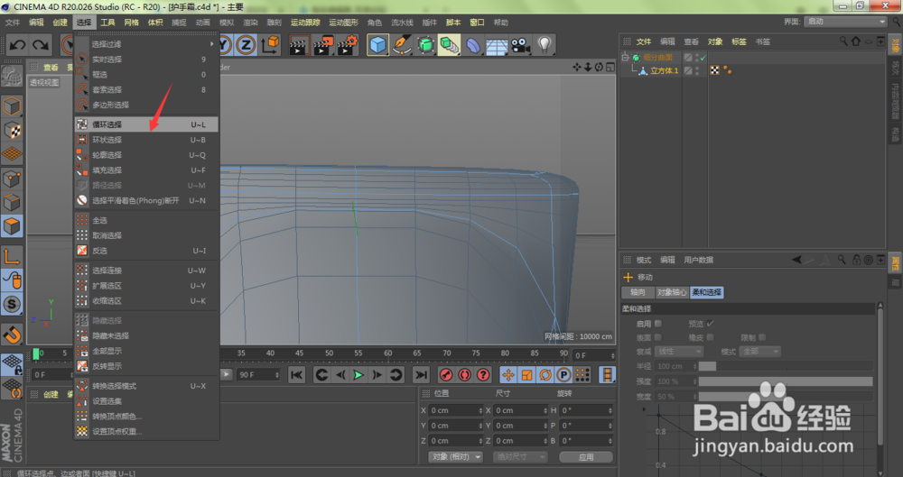
Task: Click the record active objects button
Action: coord(446,374)
